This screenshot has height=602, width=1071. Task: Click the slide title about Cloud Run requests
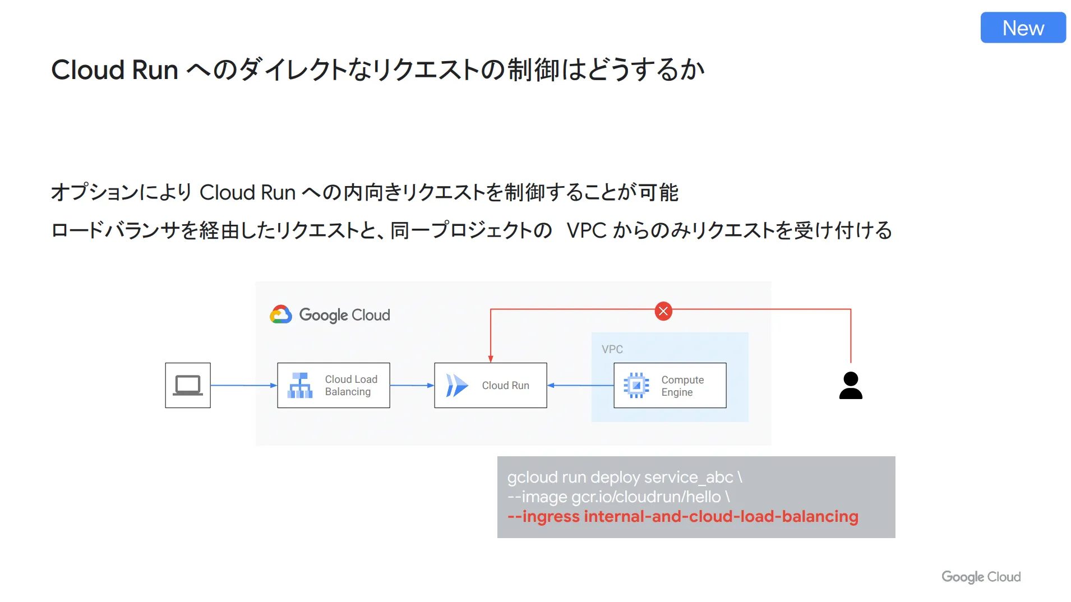378,70
